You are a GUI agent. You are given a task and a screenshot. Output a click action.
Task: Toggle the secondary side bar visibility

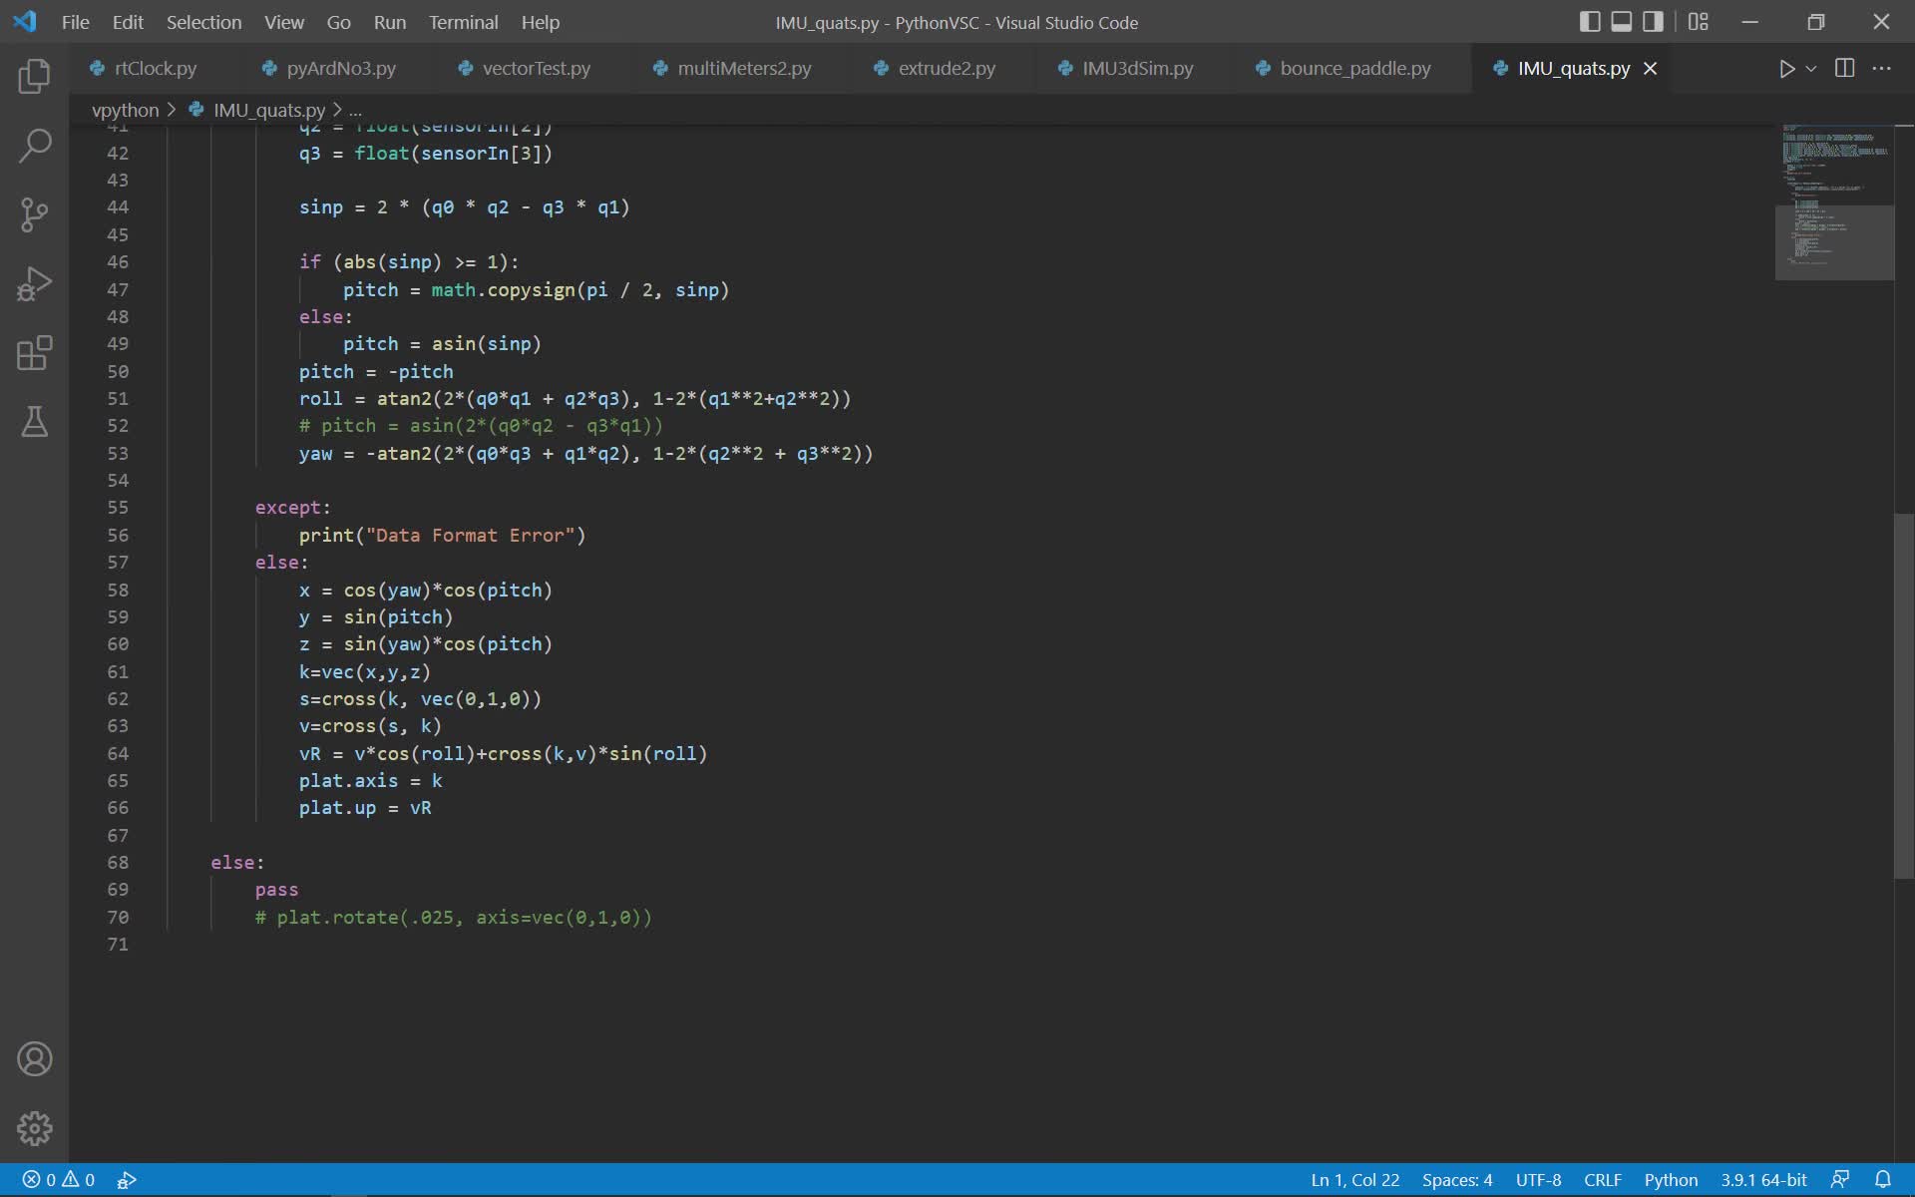tap(1654, 21)
